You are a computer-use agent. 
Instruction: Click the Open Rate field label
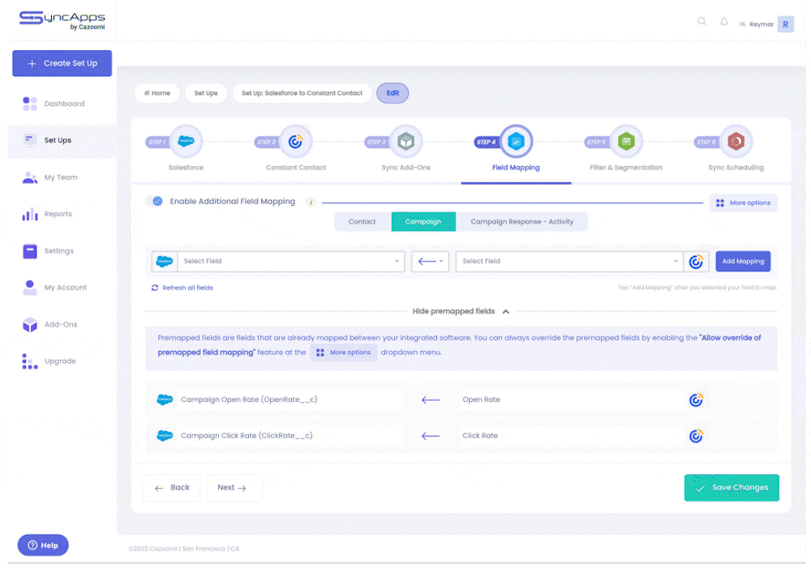(x=481, y=399)
